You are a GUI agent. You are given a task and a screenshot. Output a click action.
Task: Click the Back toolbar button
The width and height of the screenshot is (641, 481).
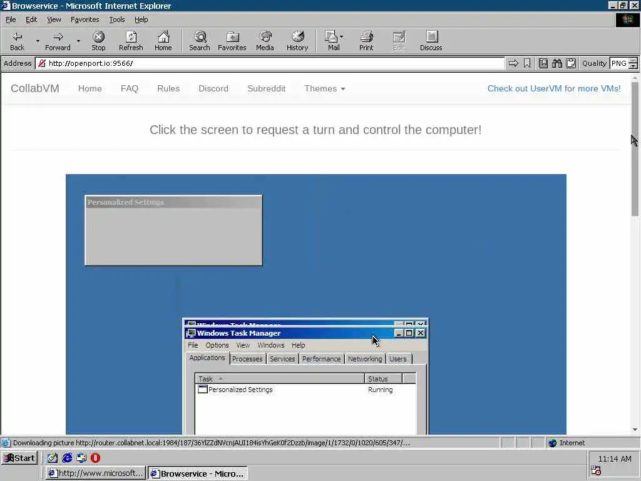17,41
